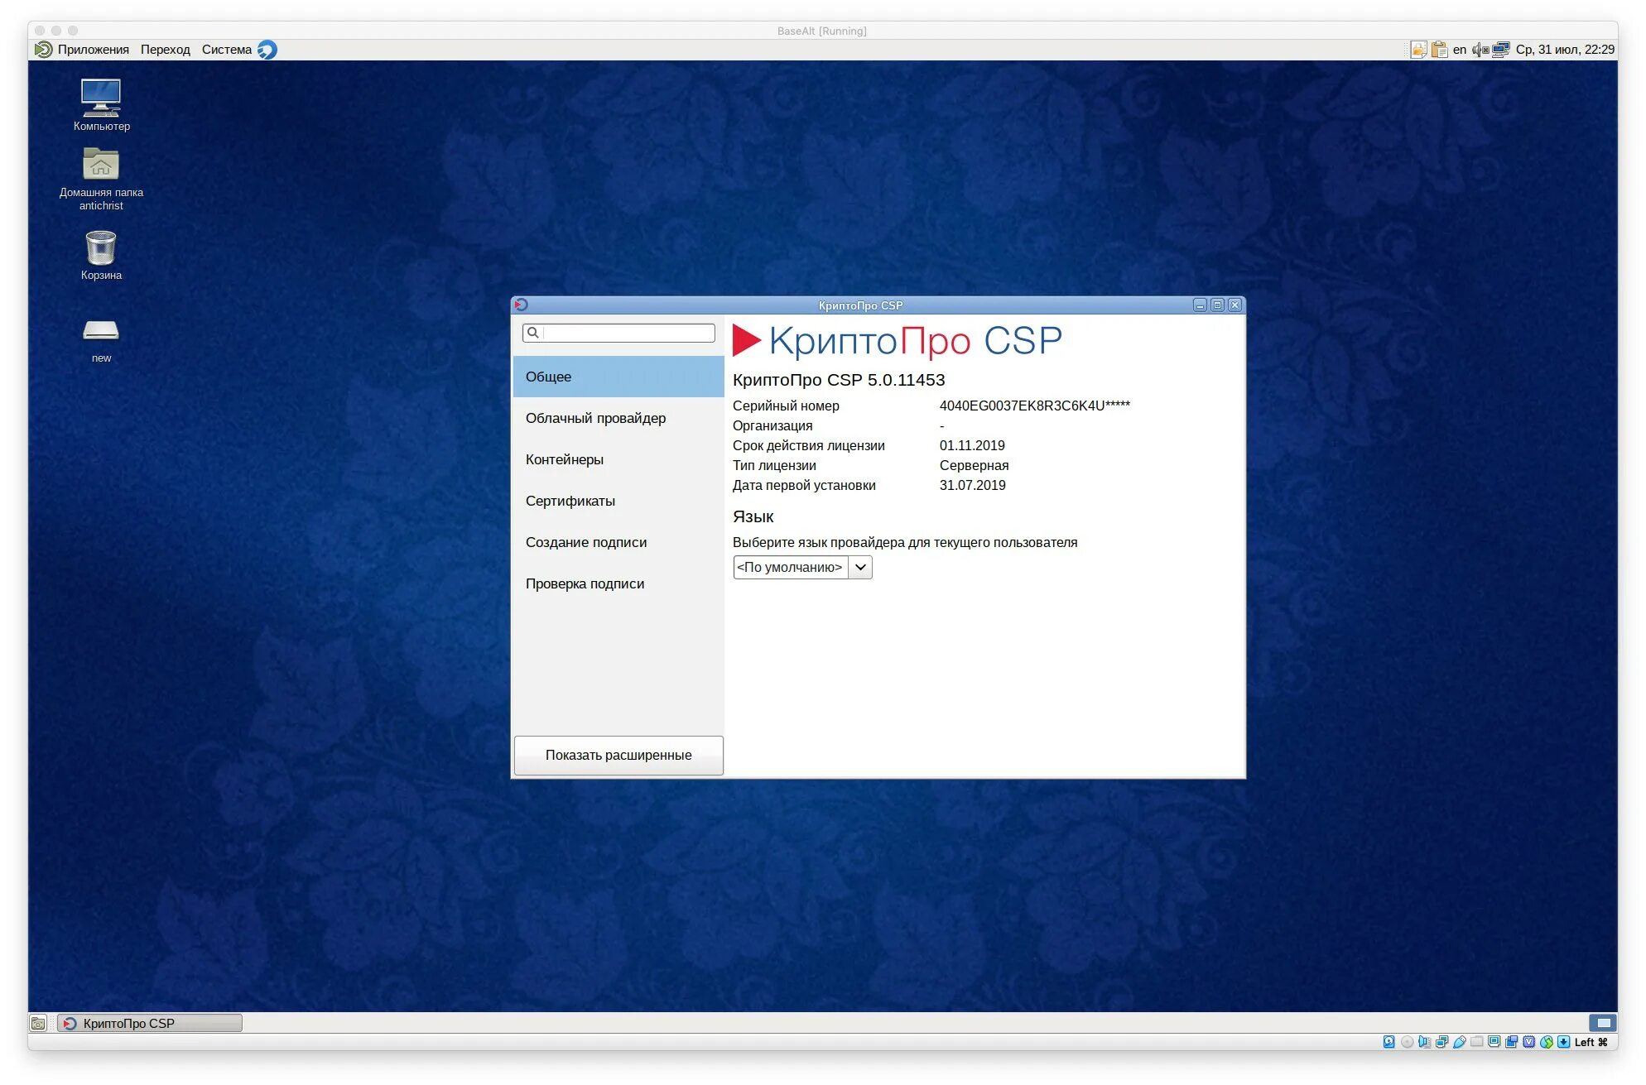Click the search magnifier icon in КриптоПро

click(533, 333)
